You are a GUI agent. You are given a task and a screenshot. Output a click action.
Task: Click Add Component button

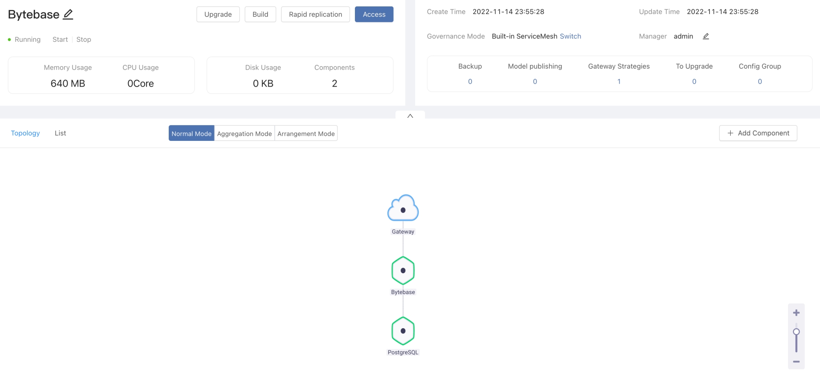758,133
